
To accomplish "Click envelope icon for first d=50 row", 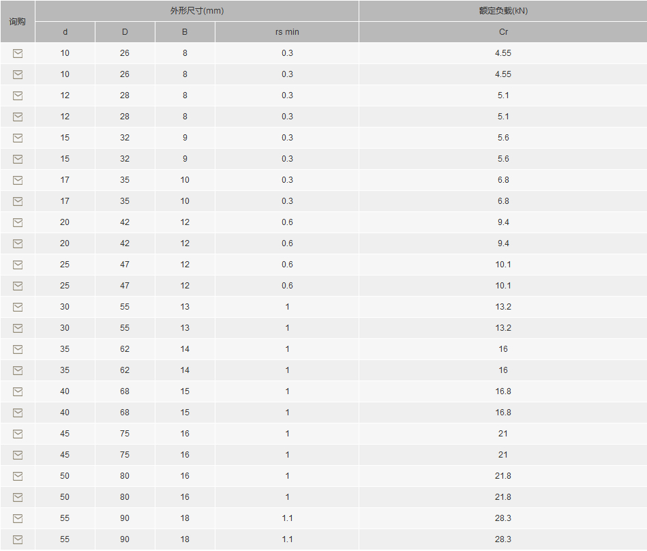I will [18, 476].
